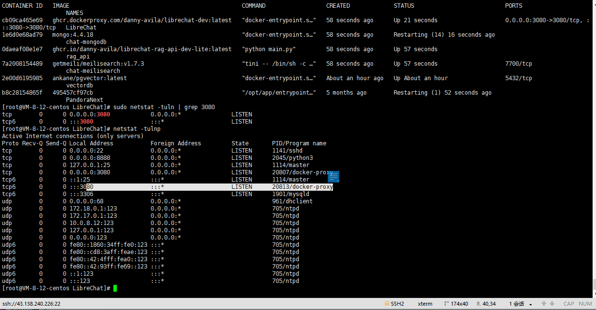Click the terminal size icon beside 174x40
Image resolution: width=596 pixels, height=310 pixels.
pyautogui.click(x=446, y=304)
